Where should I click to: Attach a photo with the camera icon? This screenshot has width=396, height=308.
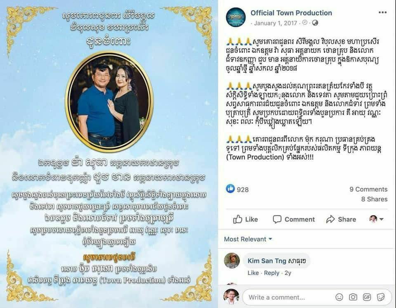click(x=353, y=297)
